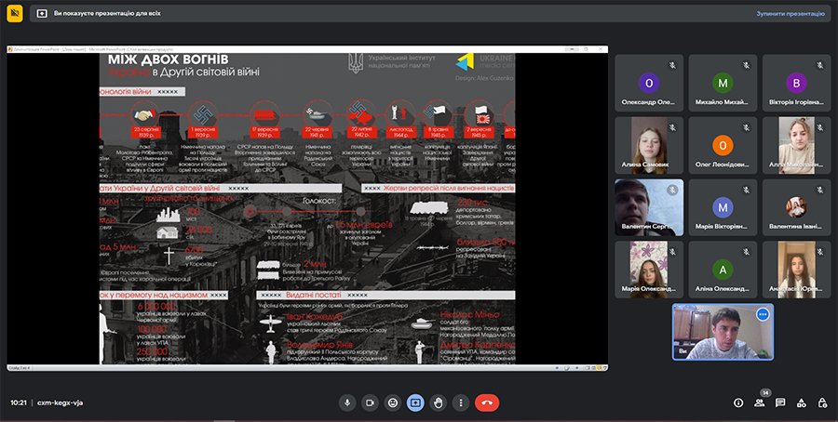The width and height of the screenshot is (838, 422).
Task: Click the muted mic icon on Алла Миколаївна's tile
Action: (819, 128)
